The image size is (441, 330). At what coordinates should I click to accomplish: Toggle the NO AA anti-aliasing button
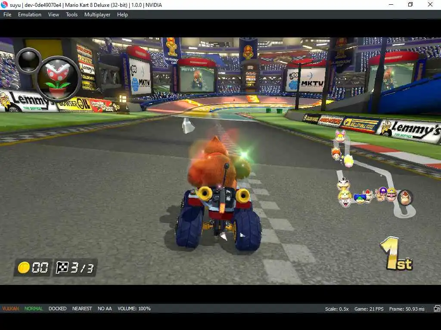105,309
